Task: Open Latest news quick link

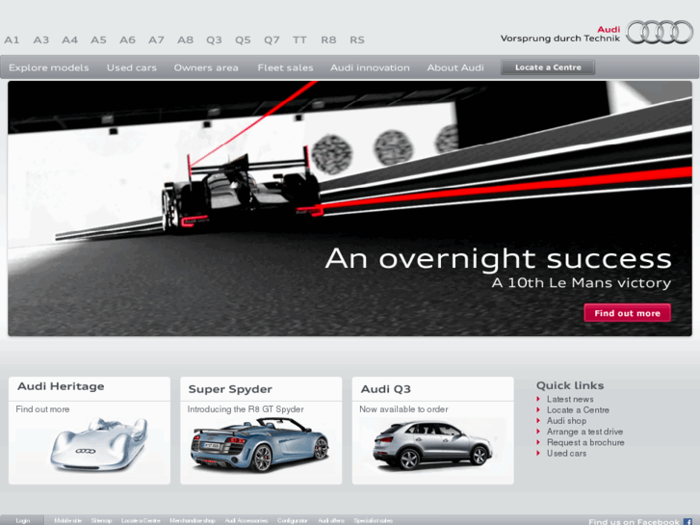Action: click(x=570, y=399)
